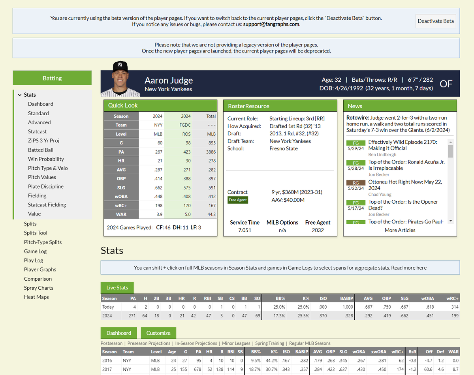Jump to Batted Ball stats
Viewport: 474px width, 375px height.
pyautogui.click(x=41, y=150)
